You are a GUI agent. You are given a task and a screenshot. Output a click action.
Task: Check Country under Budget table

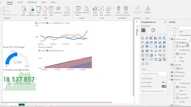174,54
